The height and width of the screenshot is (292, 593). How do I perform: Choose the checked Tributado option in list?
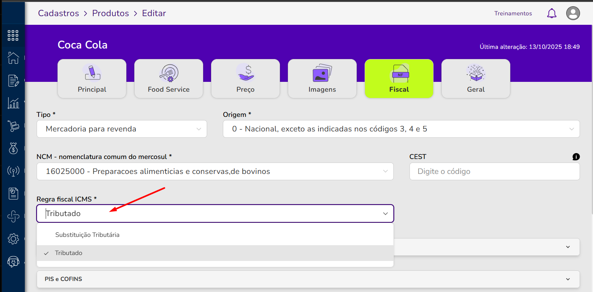coord(215,253)
